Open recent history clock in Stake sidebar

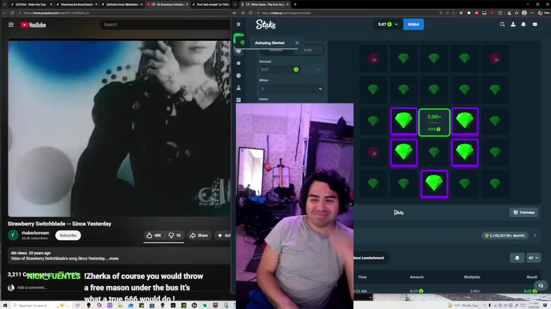point(238,76)
